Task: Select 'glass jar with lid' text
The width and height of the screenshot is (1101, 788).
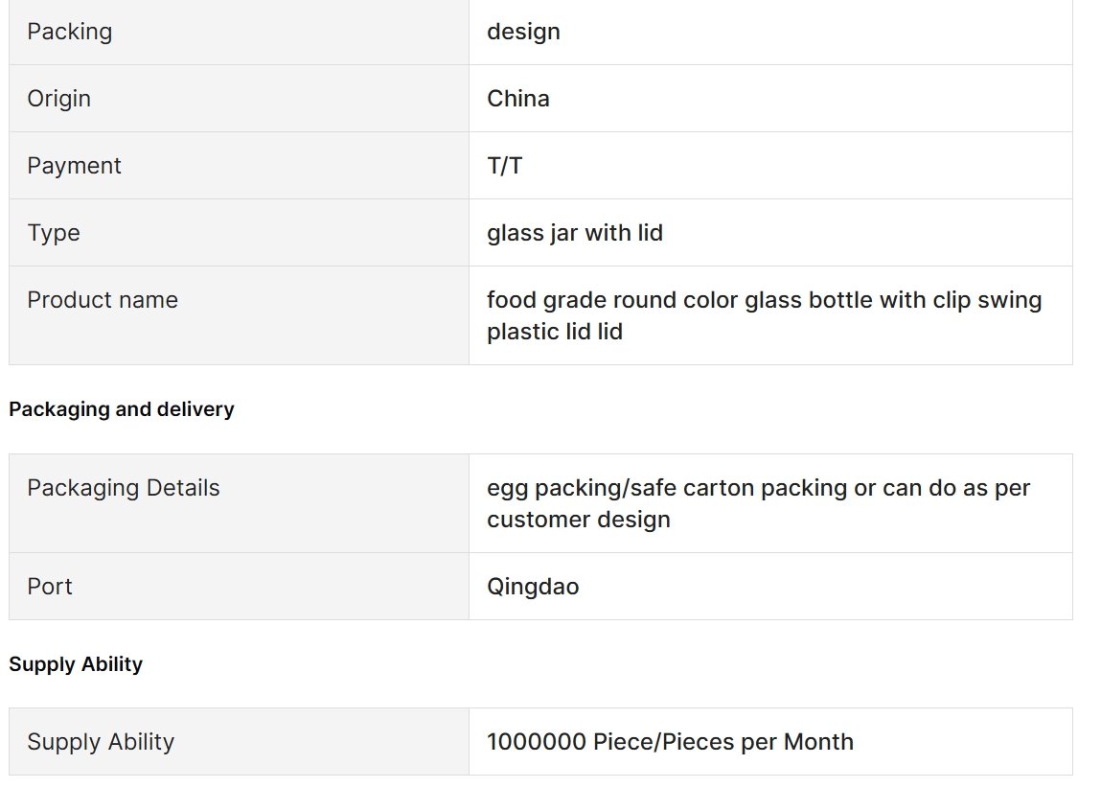Action: (x=574, y=232)
